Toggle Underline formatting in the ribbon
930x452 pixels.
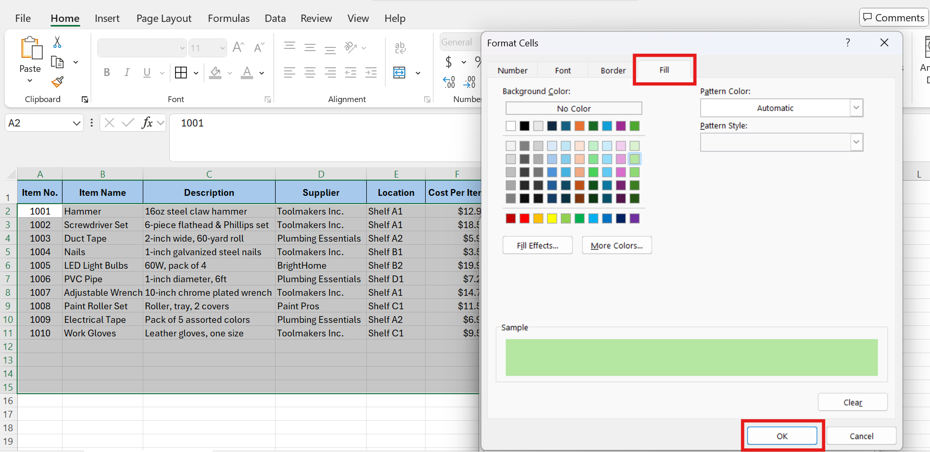(147, 73)
